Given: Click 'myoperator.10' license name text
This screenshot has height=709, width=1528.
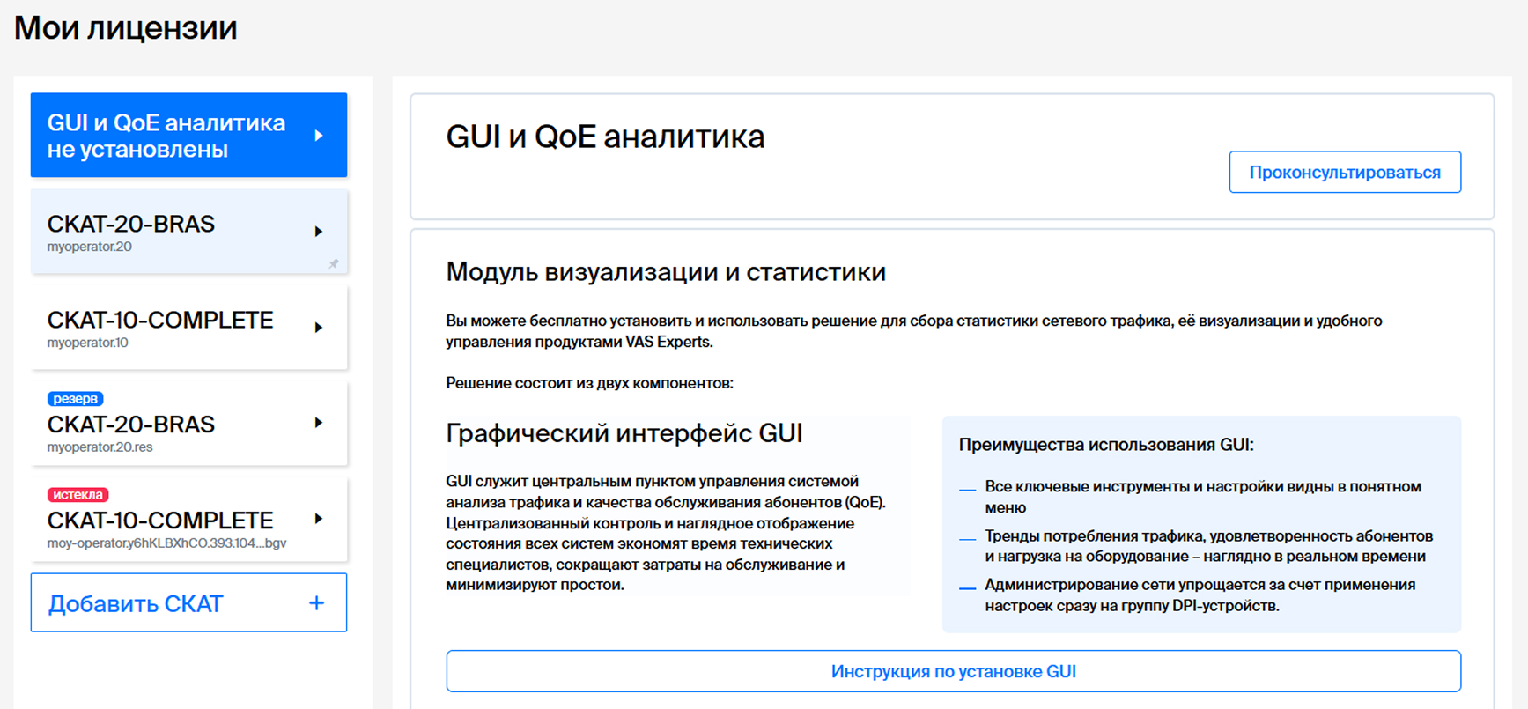Looking at the screenshot, I should (87, 343).
